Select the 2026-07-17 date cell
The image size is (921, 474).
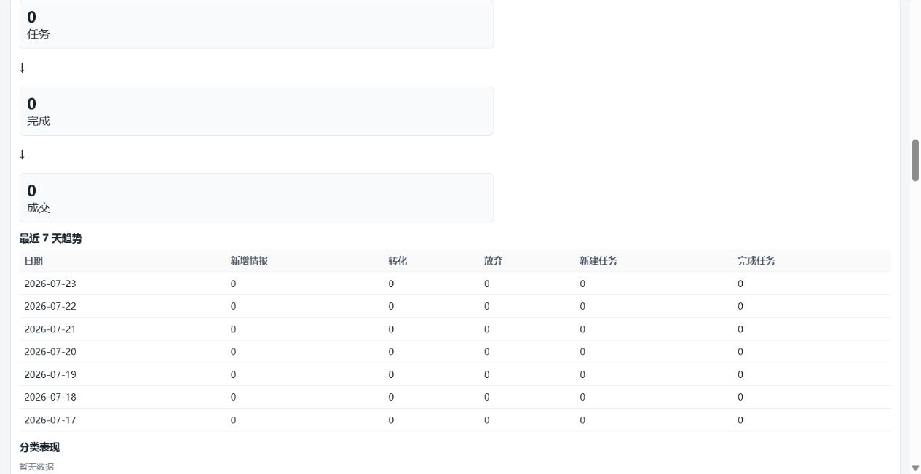click(50, 420)
